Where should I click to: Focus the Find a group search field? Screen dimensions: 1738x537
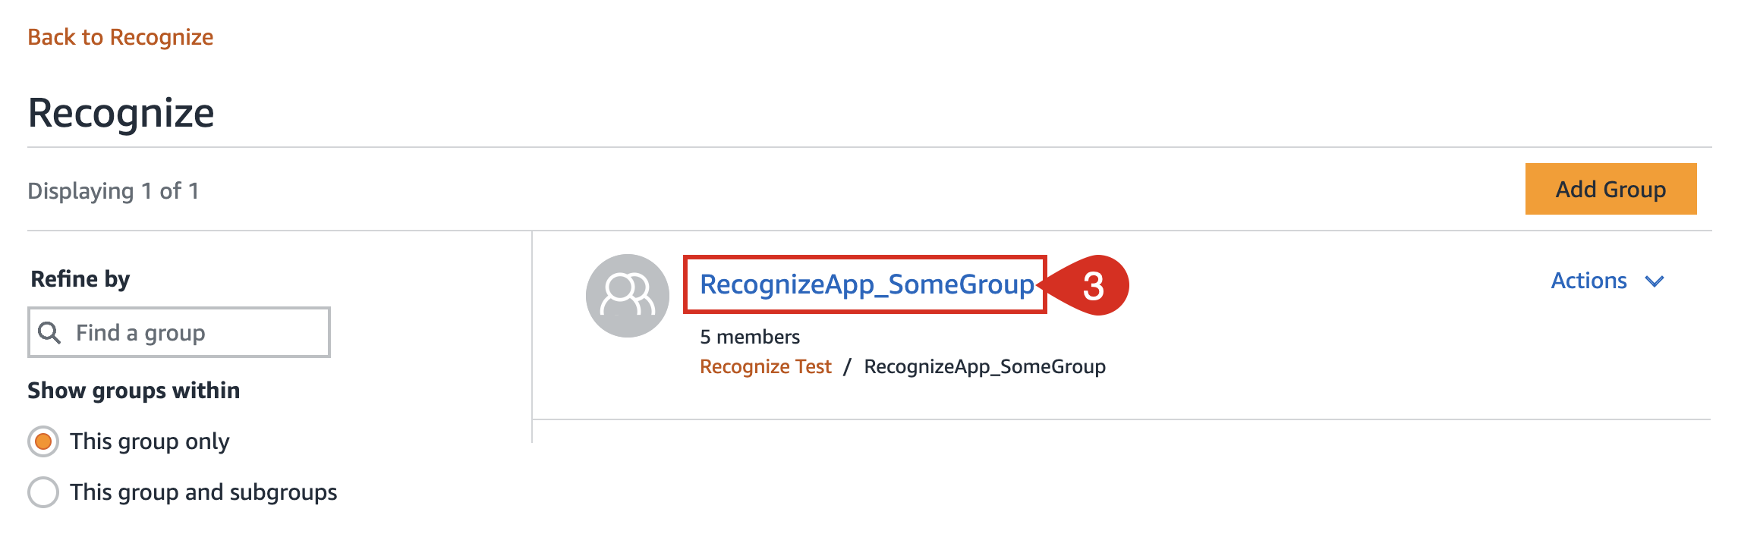point(179,332)
